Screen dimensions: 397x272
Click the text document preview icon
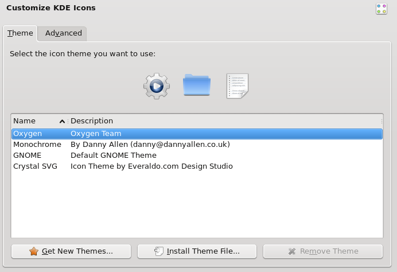237,86
